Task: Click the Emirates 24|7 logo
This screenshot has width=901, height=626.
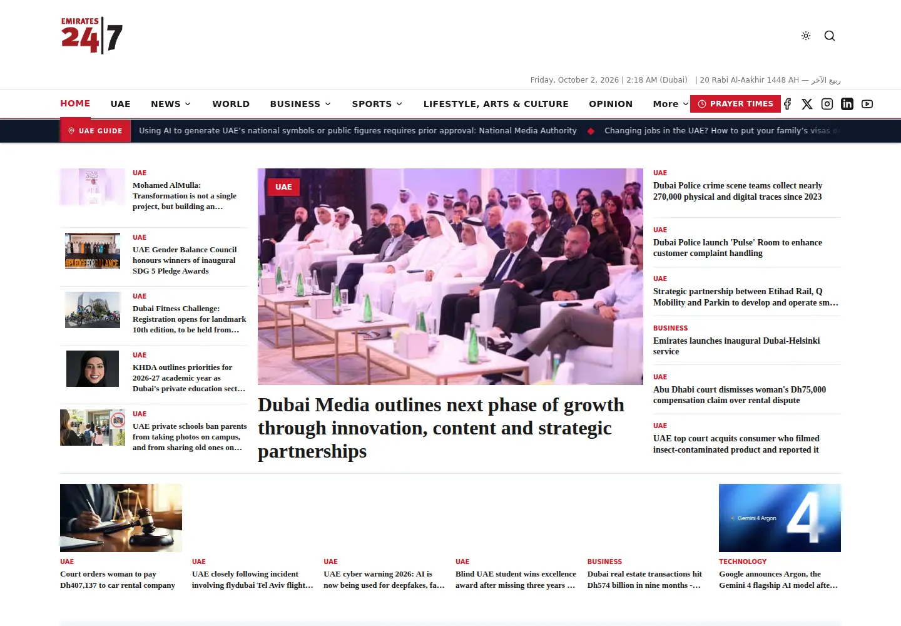Action: [92, 36]
